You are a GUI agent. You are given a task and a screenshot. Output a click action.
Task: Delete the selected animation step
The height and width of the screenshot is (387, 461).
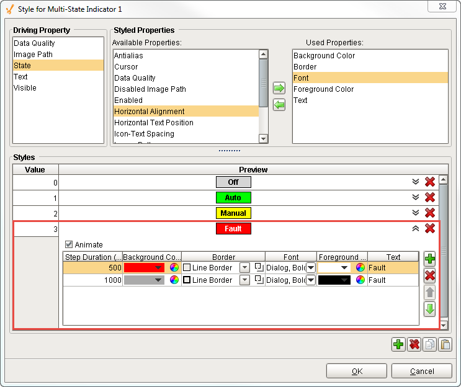pyautogui.click(x=429, y=275)
